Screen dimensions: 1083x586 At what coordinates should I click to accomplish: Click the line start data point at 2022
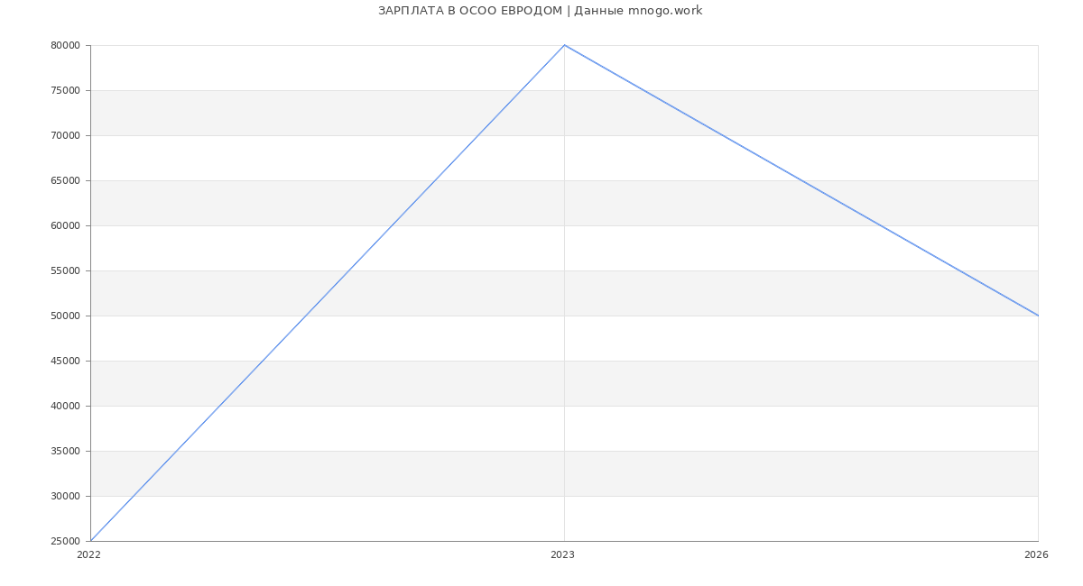(x=90, y=541)
